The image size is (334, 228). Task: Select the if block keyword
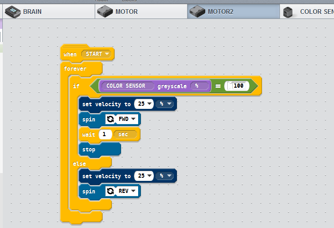point(76,86)
